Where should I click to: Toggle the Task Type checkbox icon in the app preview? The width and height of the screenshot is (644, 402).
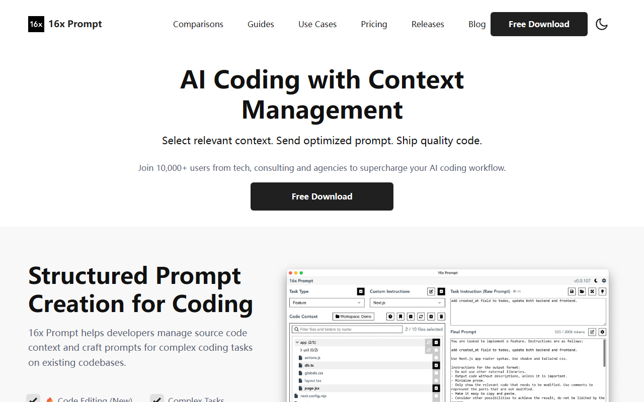coord(361,291)
